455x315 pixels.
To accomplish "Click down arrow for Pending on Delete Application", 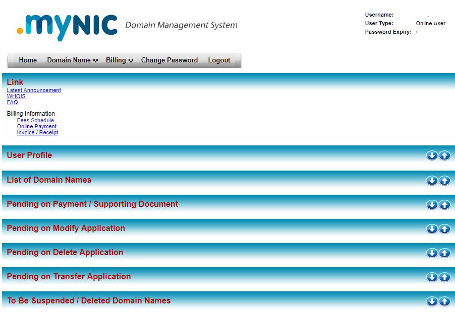I will click(x=432, y=253).
